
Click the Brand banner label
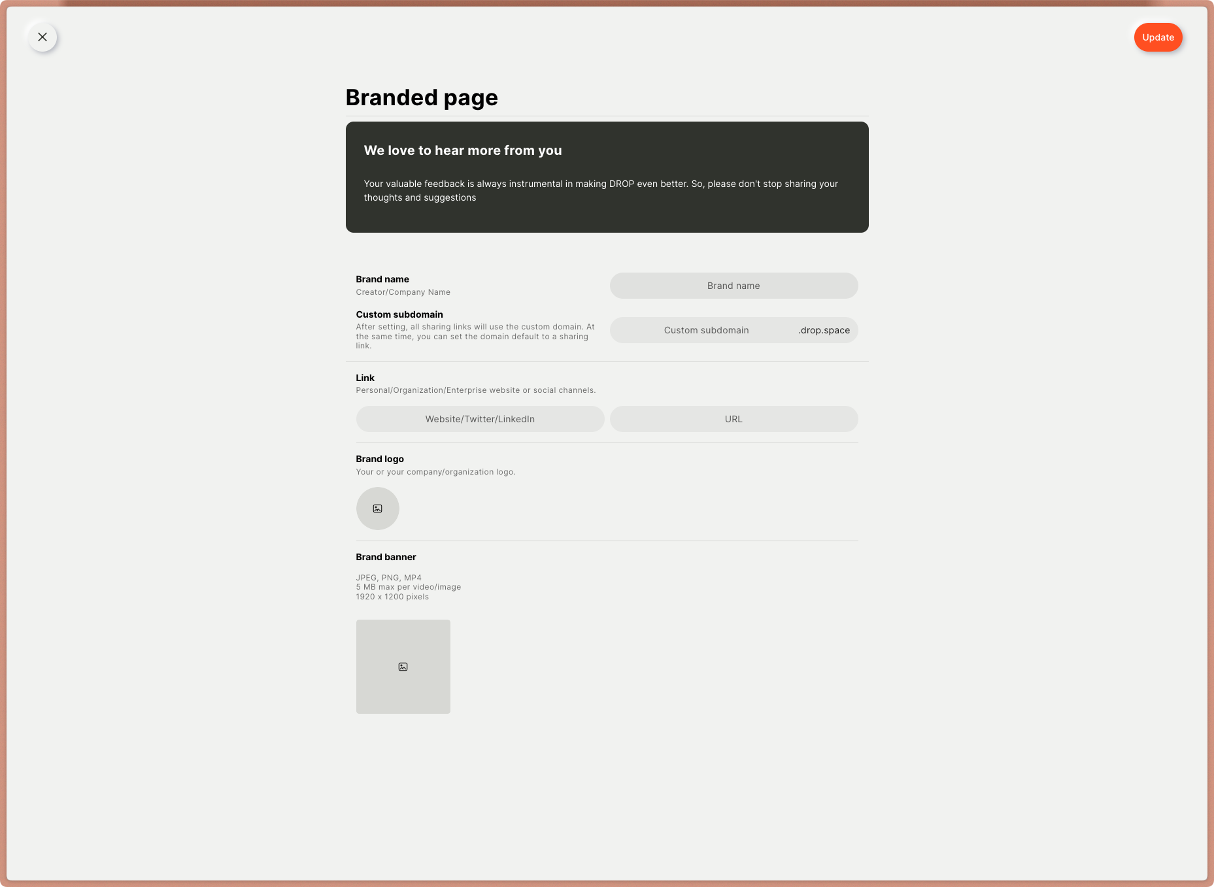point(386,557)
